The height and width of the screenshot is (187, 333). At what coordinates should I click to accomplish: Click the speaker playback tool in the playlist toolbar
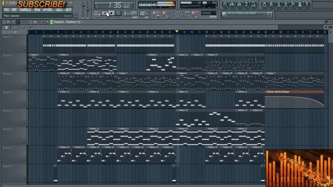click(47, 22)
